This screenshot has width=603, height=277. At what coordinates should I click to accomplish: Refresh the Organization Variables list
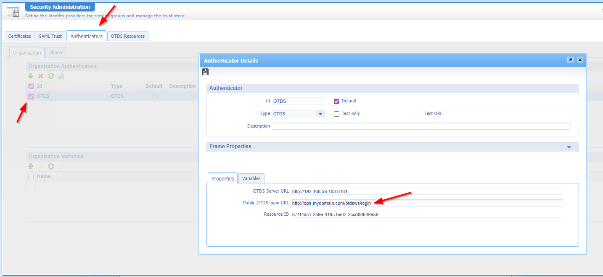click(51, 166)
